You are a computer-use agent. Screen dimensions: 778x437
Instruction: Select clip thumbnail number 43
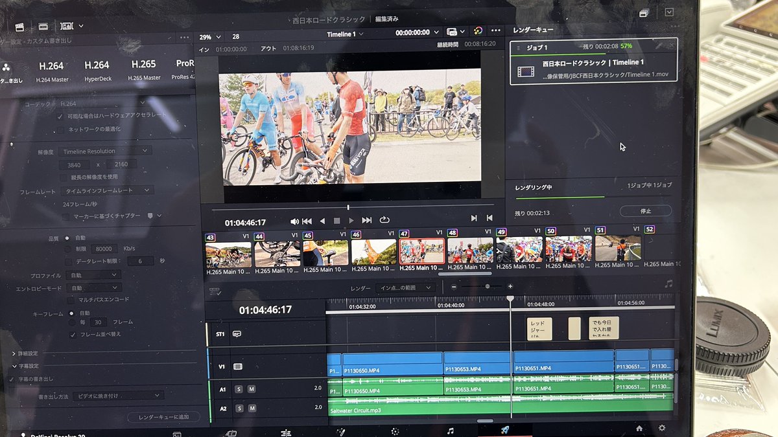228,254
